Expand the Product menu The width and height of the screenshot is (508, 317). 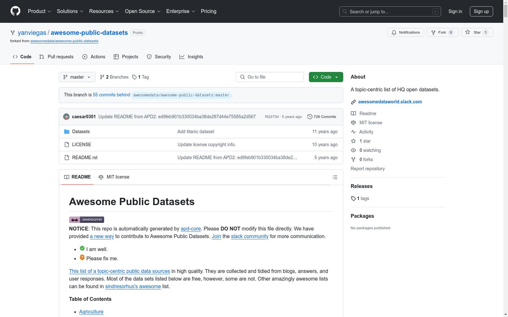click(x=39, y=11)
